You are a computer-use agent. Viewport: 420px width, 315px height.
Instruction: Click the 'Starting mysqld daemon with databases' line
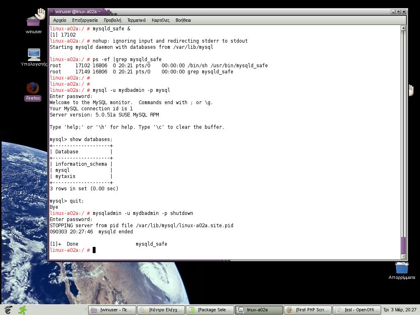point(131,47)
